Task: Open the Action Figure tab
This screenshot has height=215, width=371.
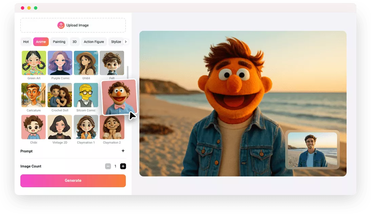Action: pyautogui.click(x=94, y=42)
